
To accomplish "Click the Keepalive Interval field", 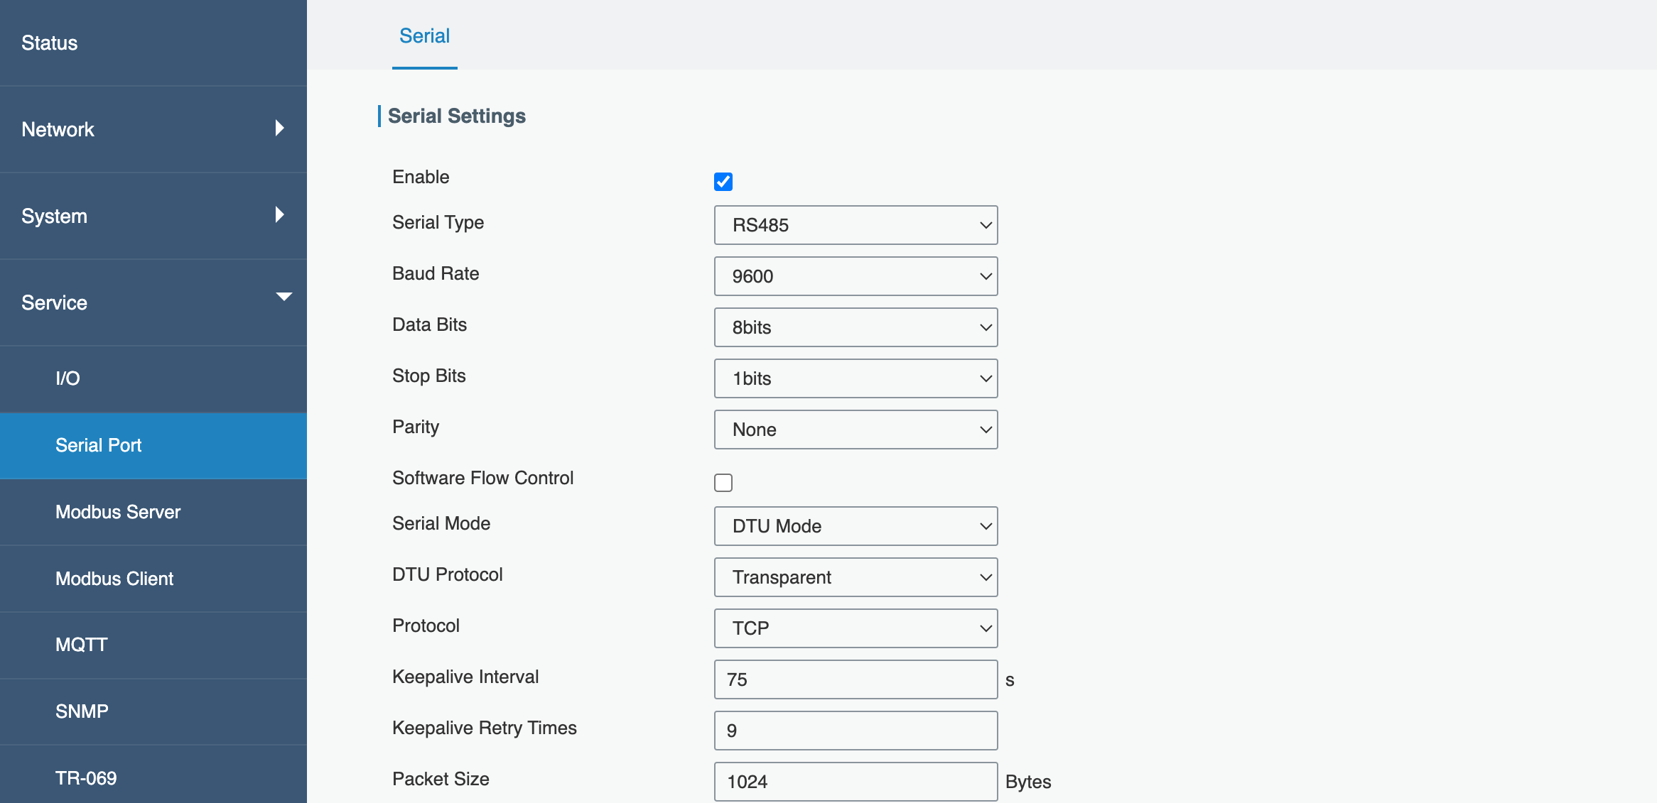I will pos(856,679).
